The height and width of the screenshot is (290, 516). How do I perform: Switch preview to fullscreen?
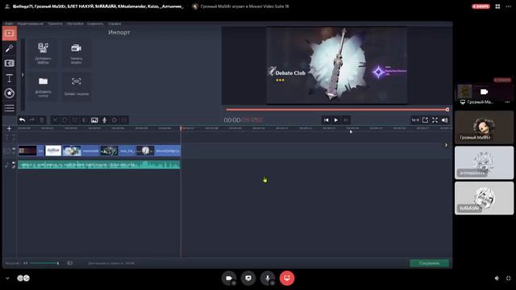point(435,120)
